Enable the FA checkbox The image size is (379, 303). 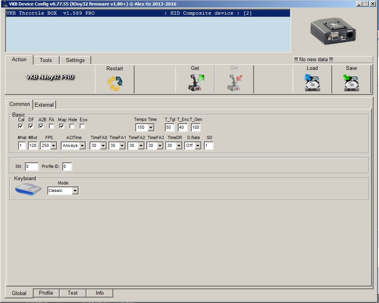point(51,126)
